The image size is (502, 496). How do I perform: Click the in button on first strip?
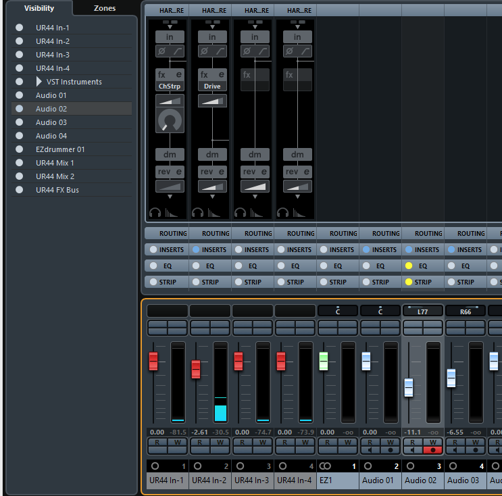click(x=170, y=36)
